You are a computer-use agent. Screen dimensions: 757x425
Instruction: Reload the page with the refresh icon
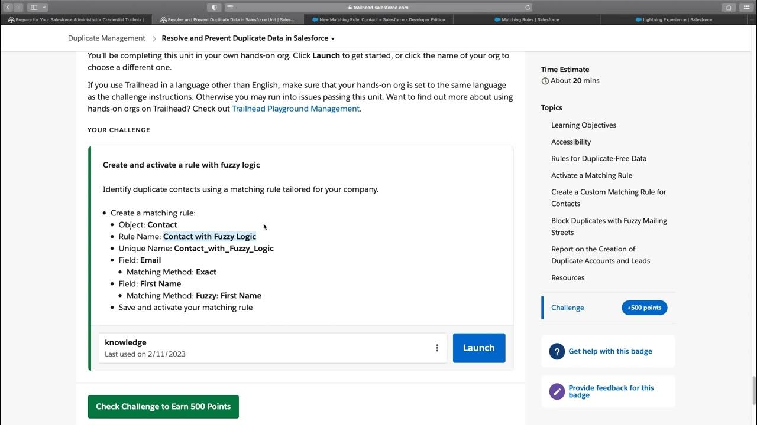528,7
